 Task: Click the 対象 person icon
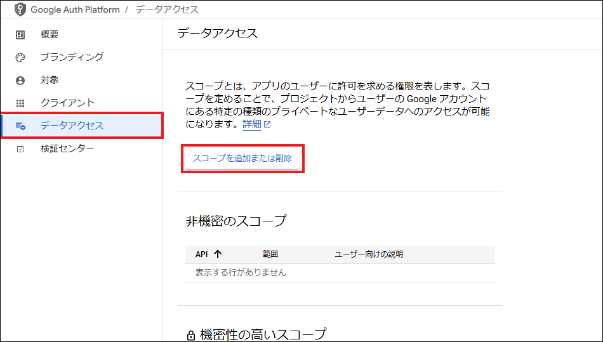click(20, 80)
